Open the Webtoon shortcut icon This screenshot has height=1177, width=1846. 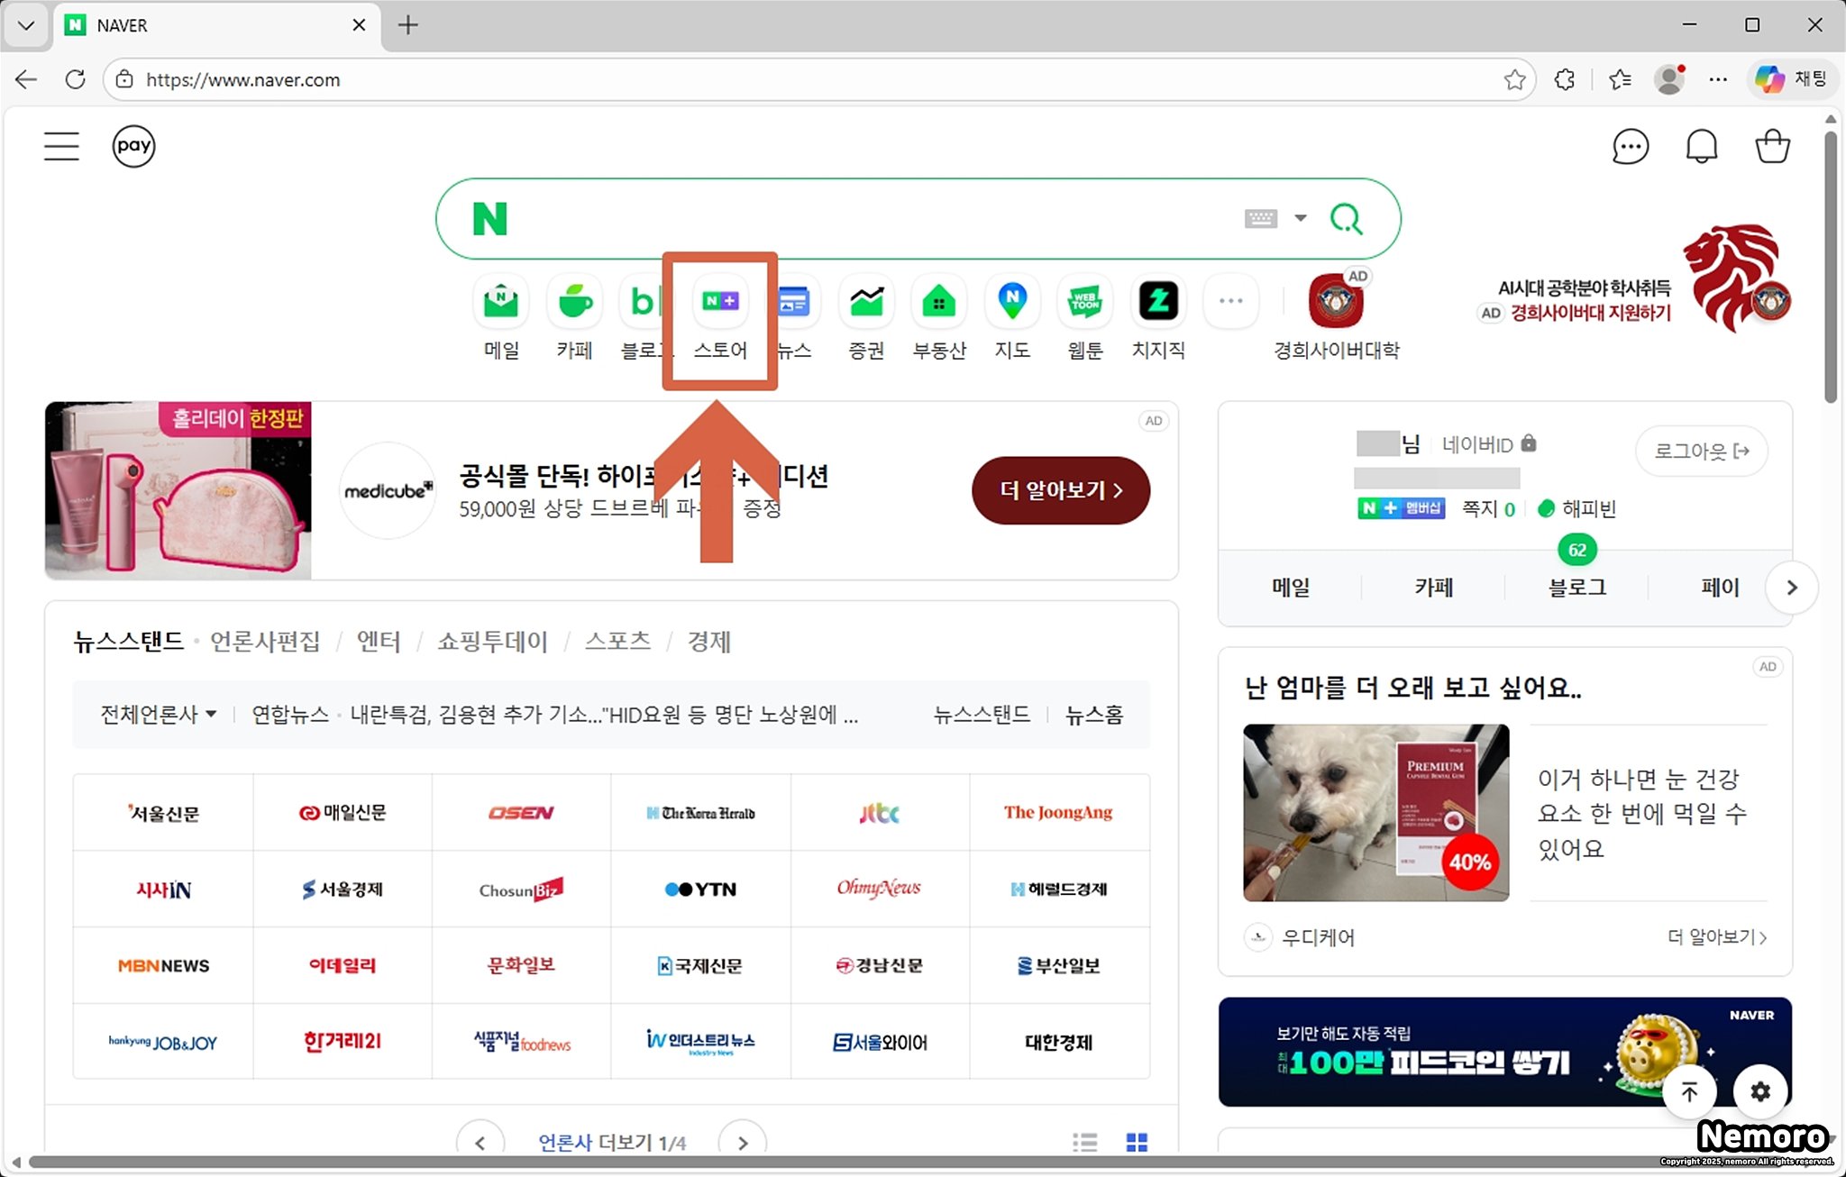pos(1085,302)
